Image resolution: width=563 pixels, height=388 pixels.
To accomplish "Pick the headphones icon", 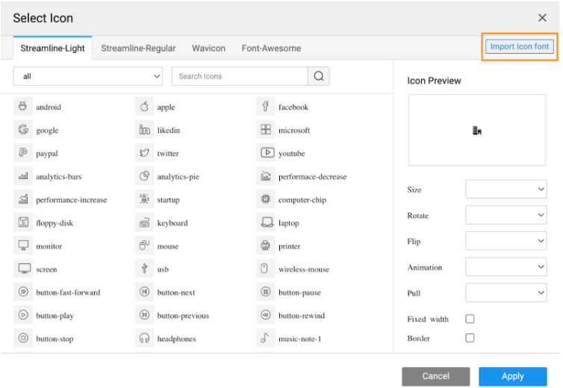I will coord(144,338).
